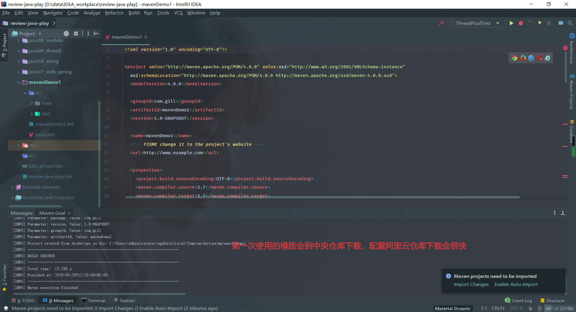Screen dimensions: 576x312
Task: Open pom.xml preview in Opera browser
Action: tap(540, 58)
